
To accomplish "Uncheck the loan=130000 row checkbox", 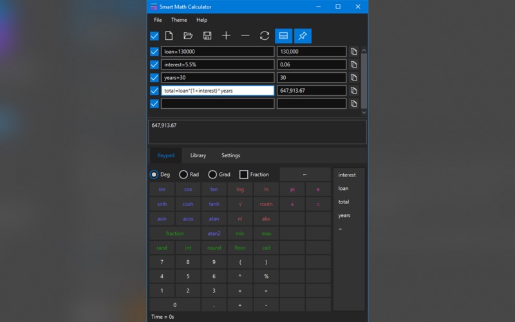I will [x=154, y=52].
